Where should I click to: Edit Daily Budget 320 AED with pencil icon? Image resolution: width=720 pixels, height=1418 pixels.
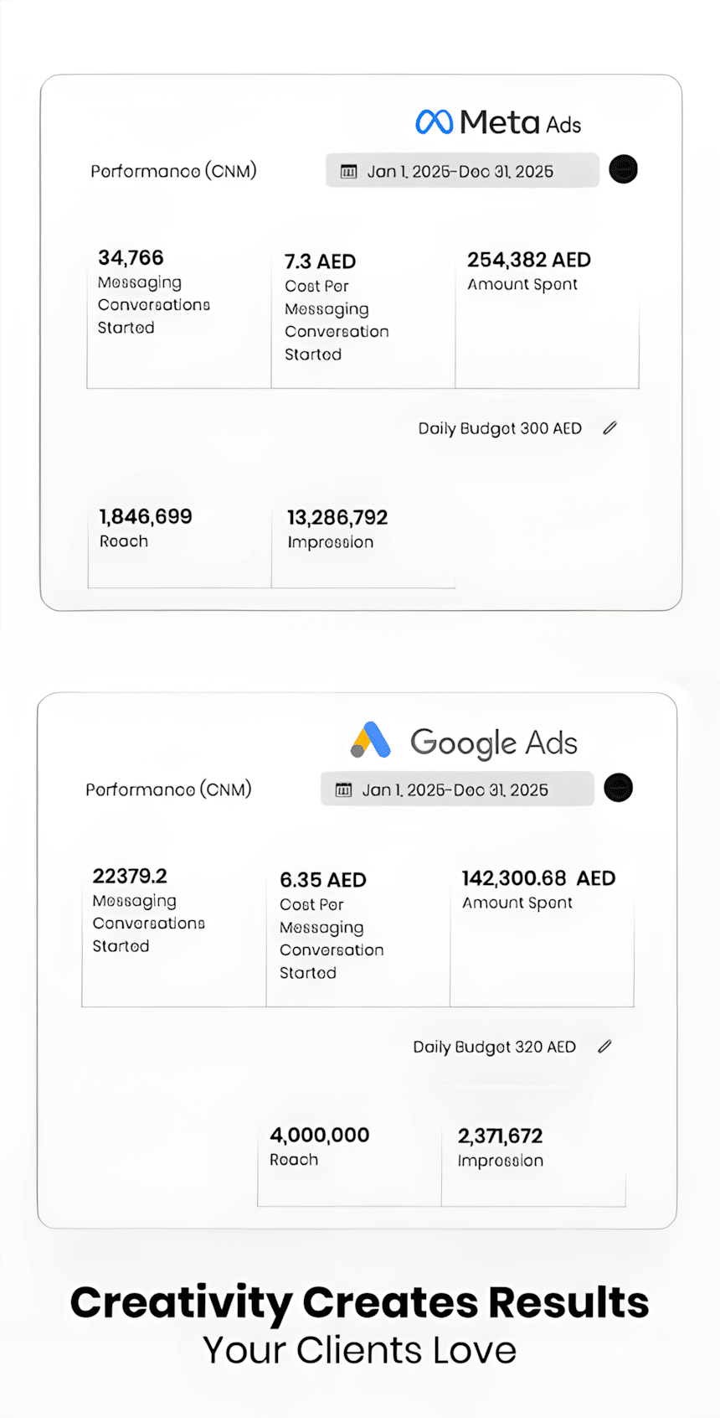pyautogui.click(x=604, y=1047)
